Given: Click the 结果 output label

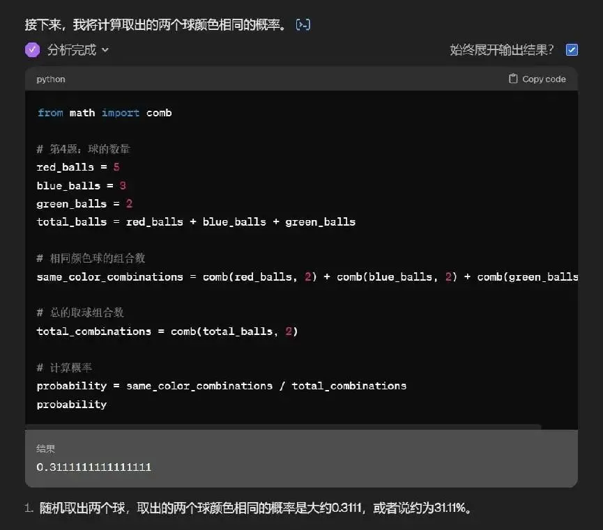Looking at the screenshot, I should (46, 449).
